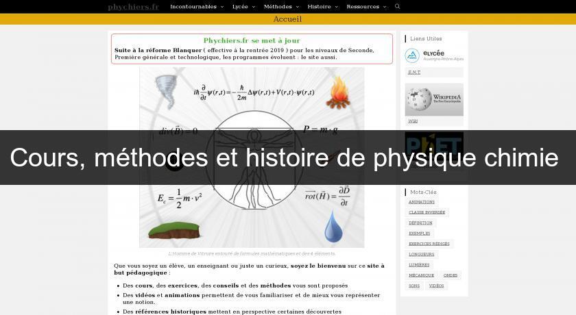Image resolution: width=576 pixels, height=315 pixels.
Task: Click the eLycée logo icon
Action: (412, 55)
